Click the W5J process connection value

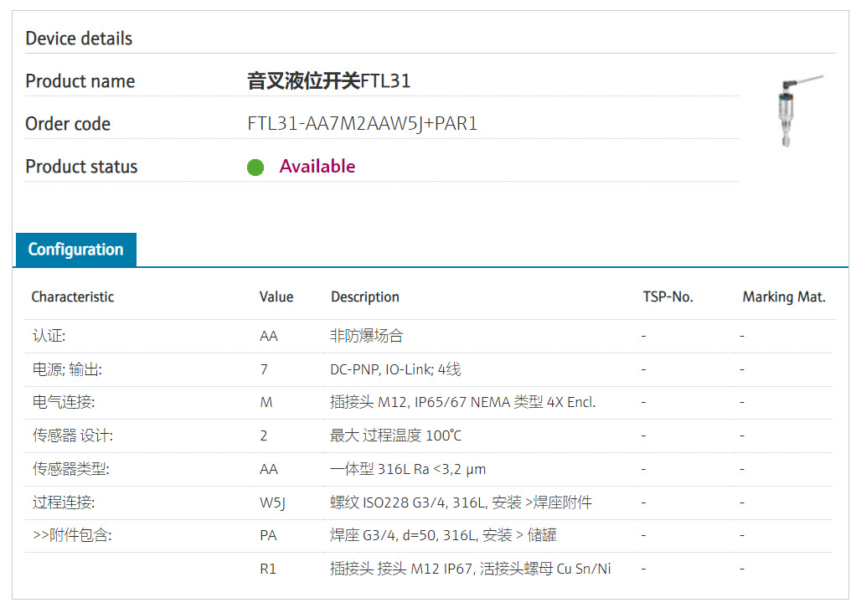tap(272, 502)
